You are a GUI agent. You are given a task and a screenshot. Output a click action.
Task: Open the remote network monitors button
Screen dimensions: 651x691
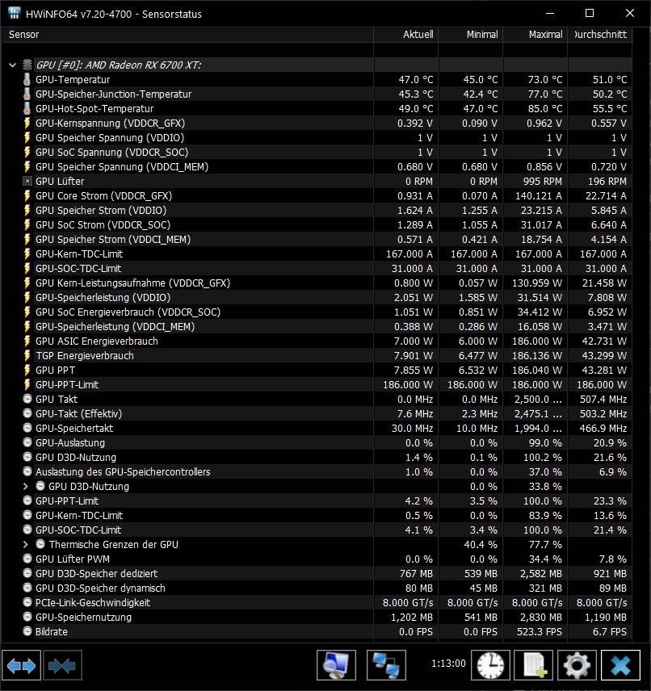386,665
